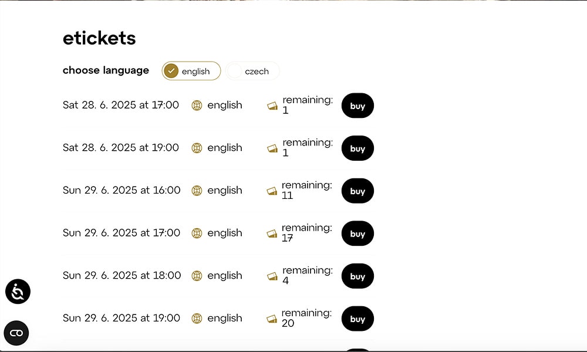Click globe icon for Sat 17:00 show
Screen dimensions: 587x352
[x=197, y=106]
